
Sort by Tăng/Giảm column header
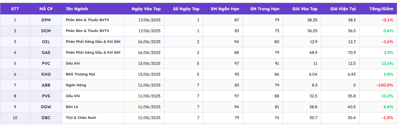pos(381,9)
